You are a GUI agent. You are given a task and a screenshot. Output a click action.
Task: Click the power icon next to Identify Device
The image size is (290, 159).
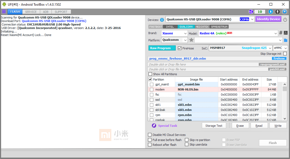click(285, 20)
